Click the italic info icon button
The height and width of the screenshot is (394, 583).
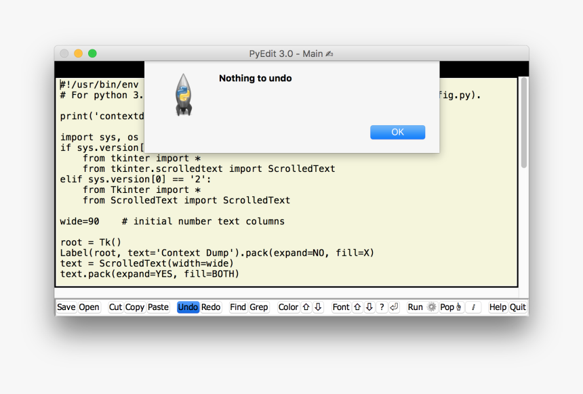click(x=473, y=307)
